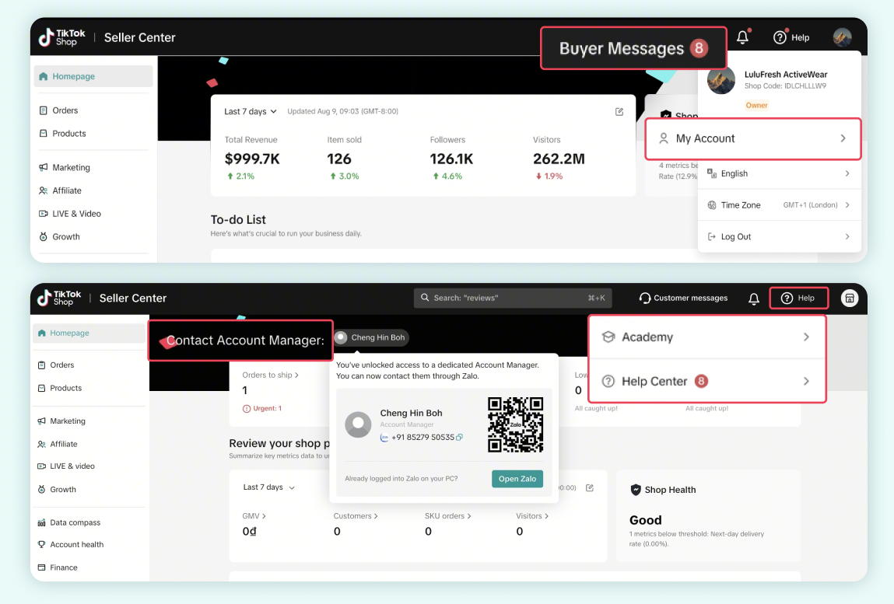Screen dimensions: 894x604
Task: Click the bell notification icon in upper screenshot
Action: pos(742,37)
